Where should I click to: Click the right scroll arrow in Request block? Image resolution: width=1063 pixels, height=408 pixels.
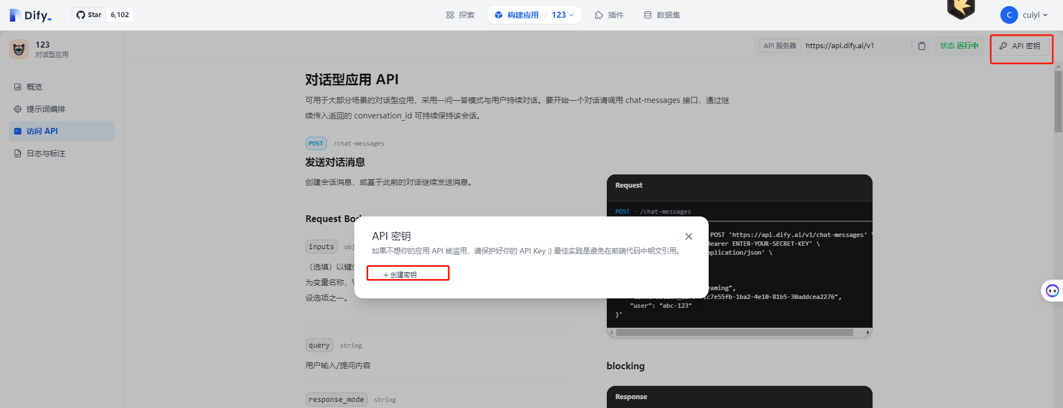point(868,333)
